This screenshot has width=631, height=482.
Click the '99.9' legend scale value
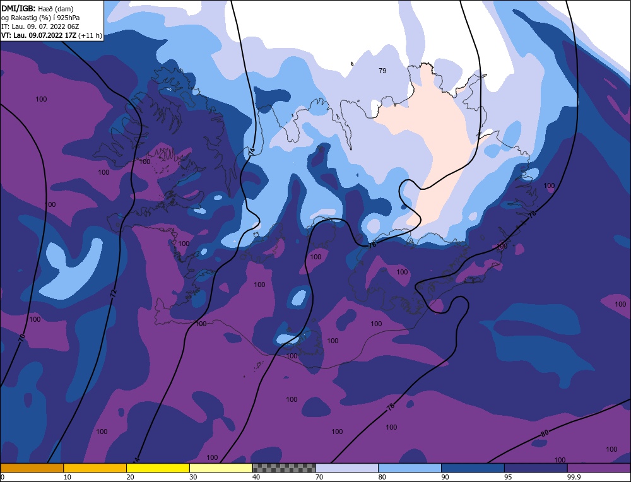574,477
